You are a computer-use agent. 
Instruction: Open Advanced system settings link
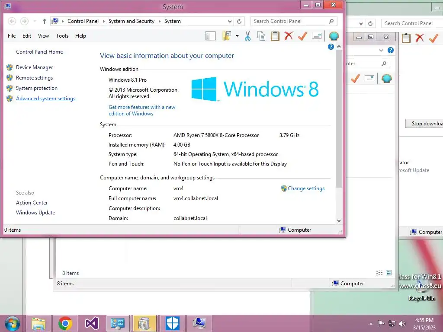click(x=45, y=99)
